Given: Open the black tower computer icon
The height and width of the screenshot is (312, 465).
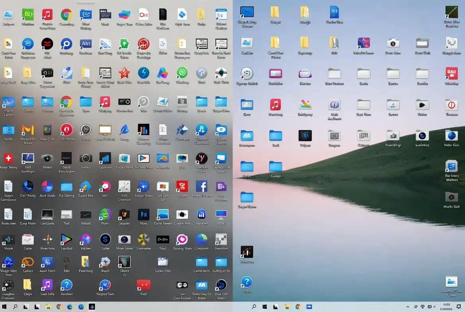Looking at the screenshot, I should click(163, 15).
